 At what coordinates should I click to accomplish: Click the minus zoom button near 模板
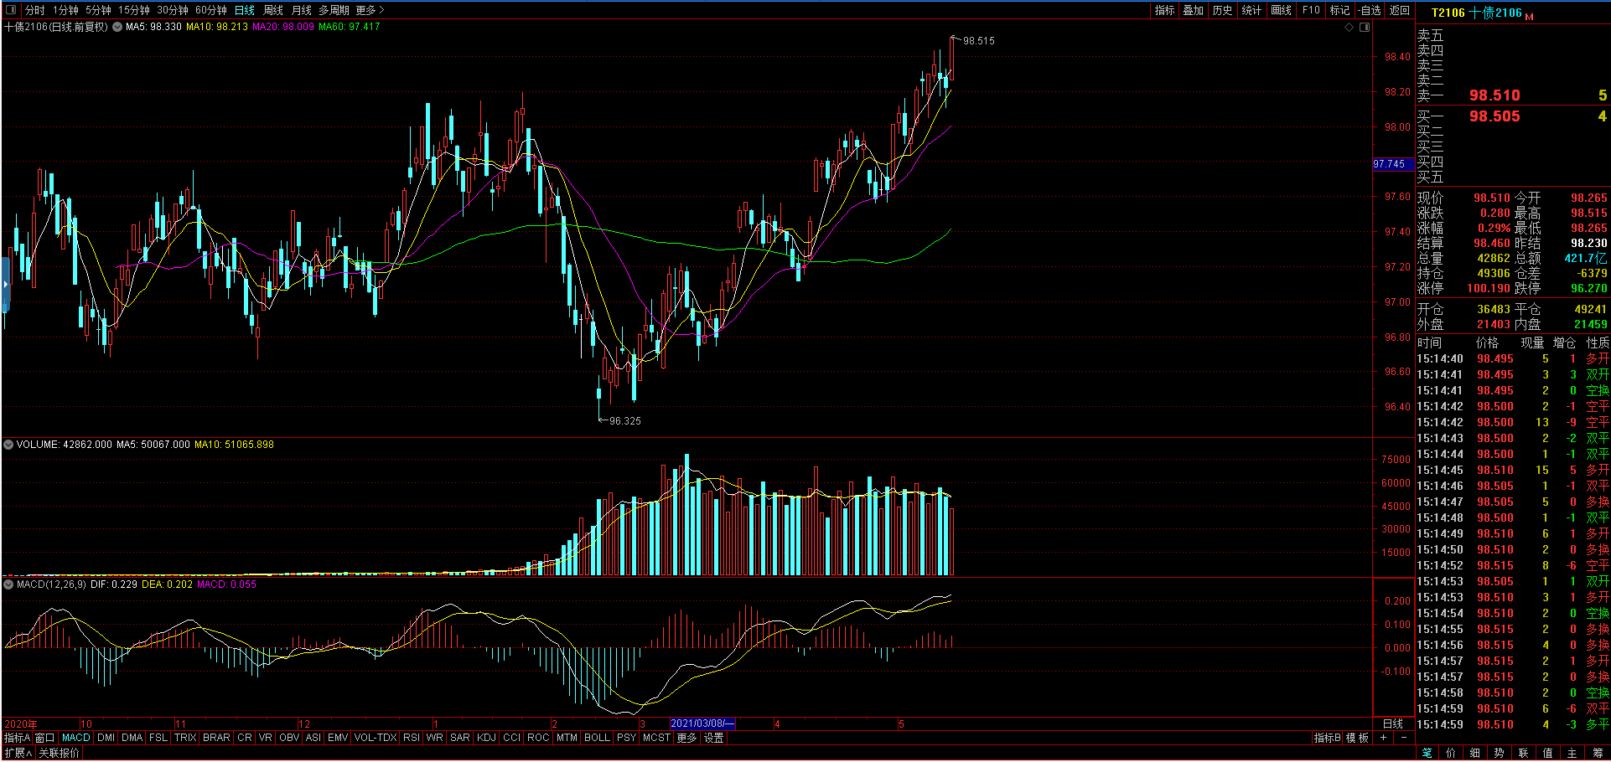click(x=1404, y=738)
